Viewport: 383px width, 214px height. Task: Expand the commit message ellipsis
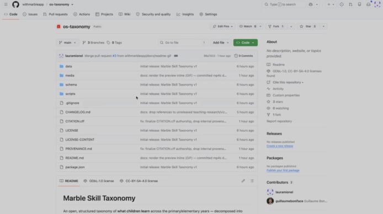(x=176, y=56)
